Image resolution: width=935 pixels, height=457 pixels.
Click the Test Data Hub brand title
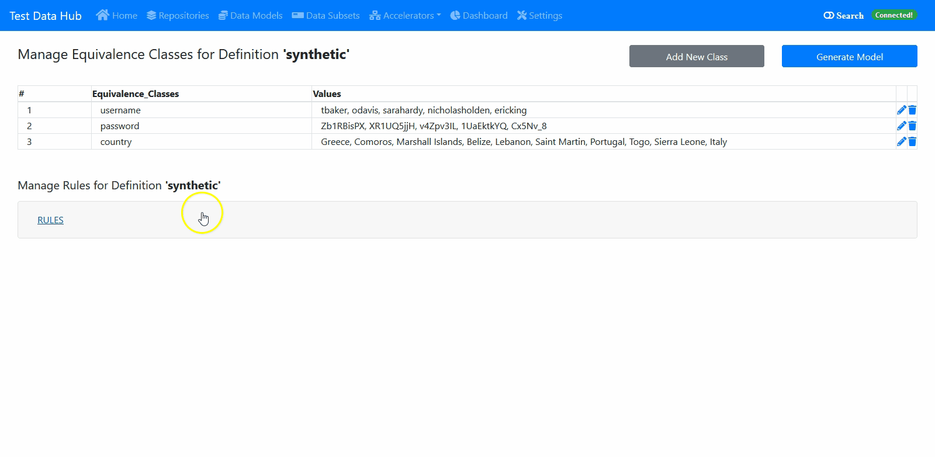tap(46, 16)
